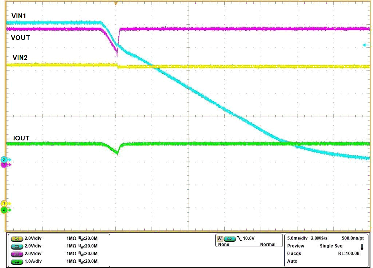Select the Auto acquisition mode label

tap(292, 261)
